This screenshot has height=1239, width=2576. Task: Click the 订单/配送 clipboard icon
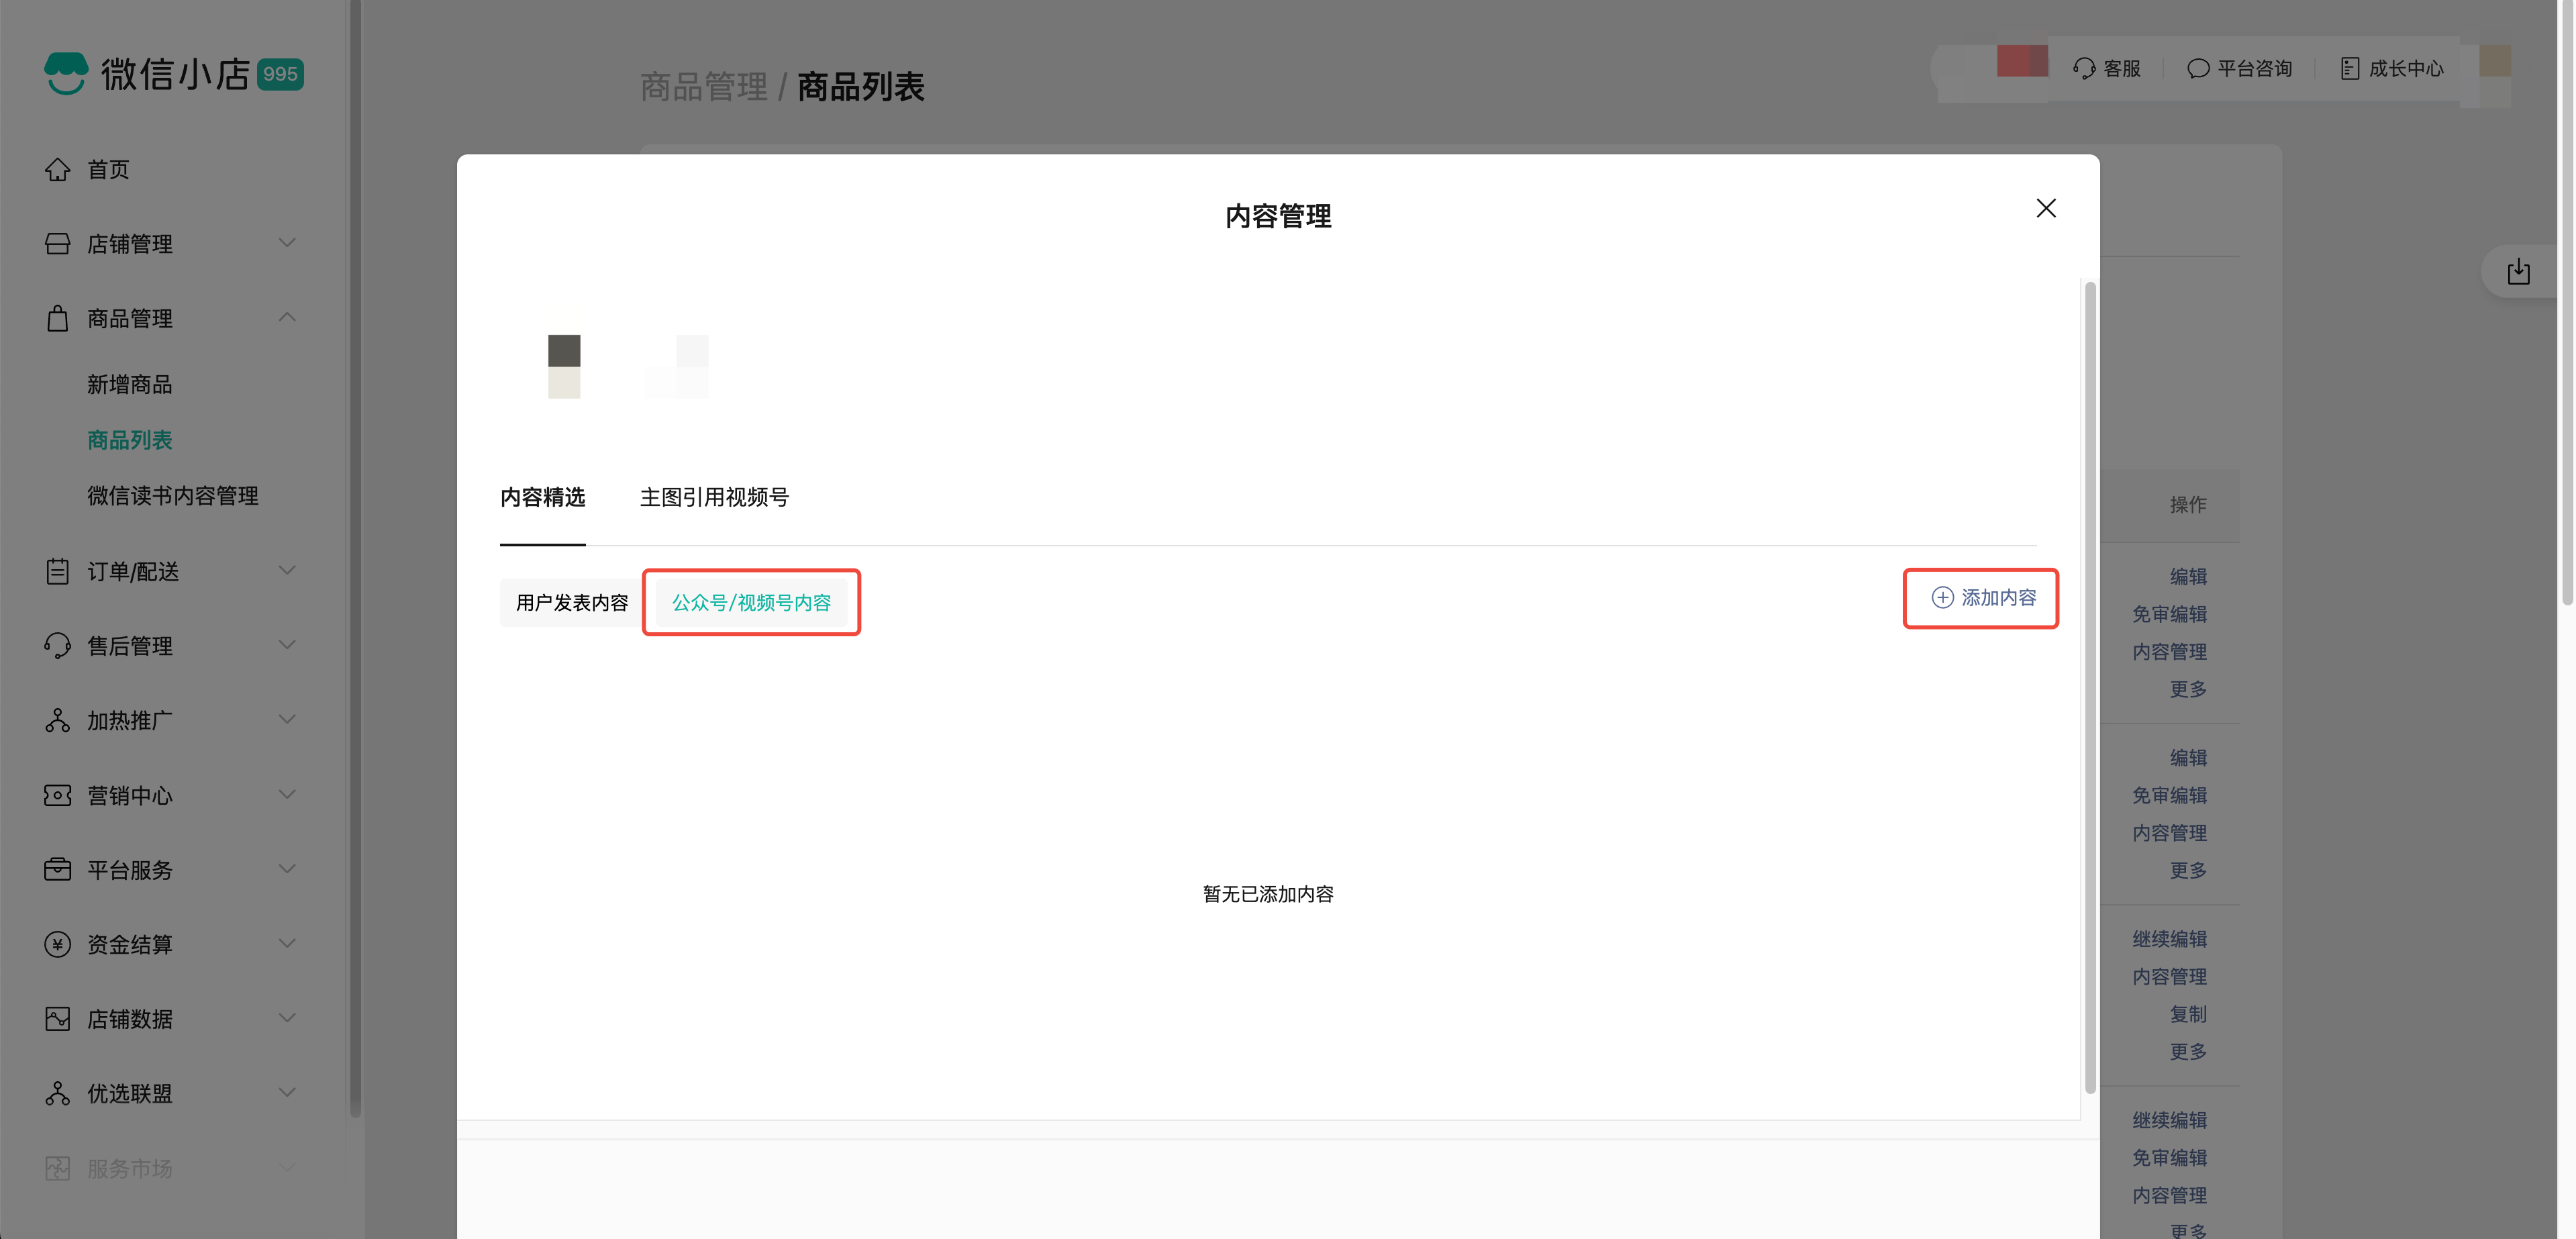point(57,571)
